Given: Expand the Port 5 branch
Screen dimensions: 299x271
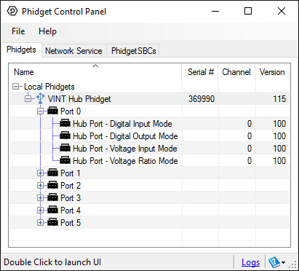Looking at the screenshot, I should pos(40,223).
